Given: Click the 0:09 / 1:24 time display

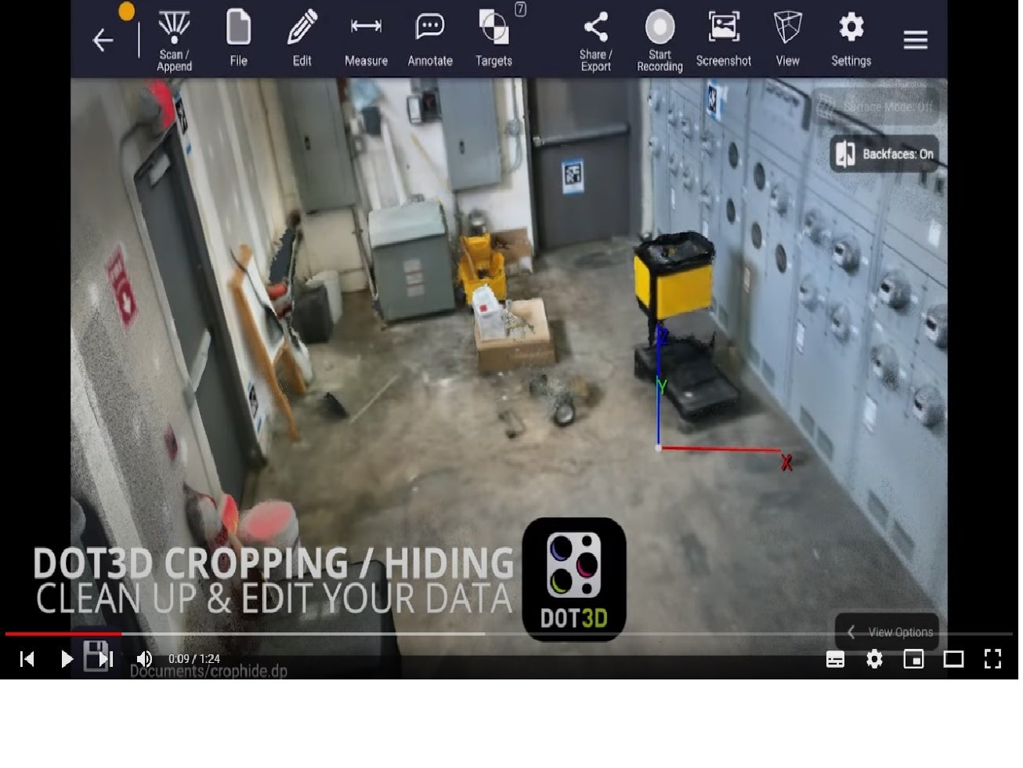Looking at the screenshot, I should coord(194,659).
